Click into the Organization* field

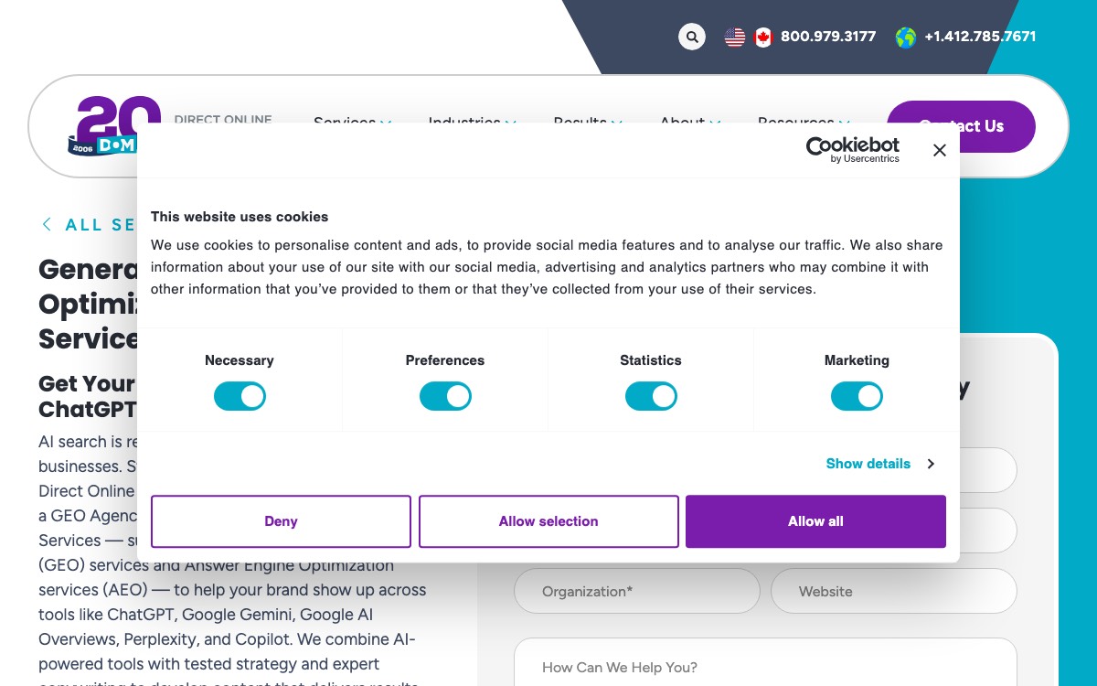coord(637,591)
